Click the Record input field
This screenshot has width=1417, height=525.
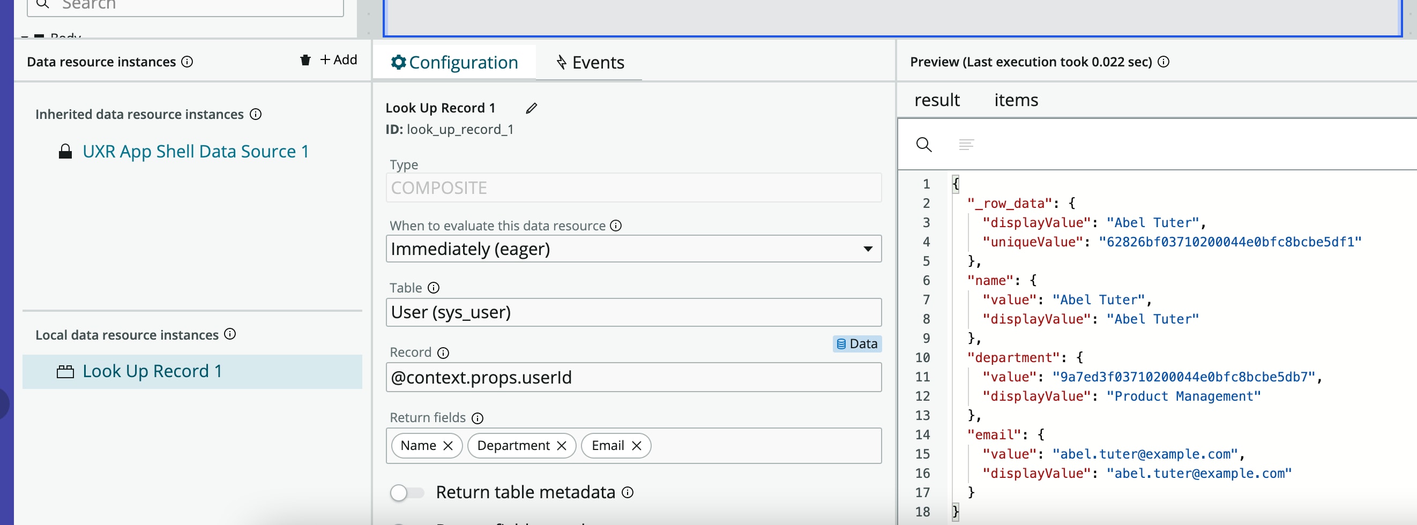tap(633, 378)
